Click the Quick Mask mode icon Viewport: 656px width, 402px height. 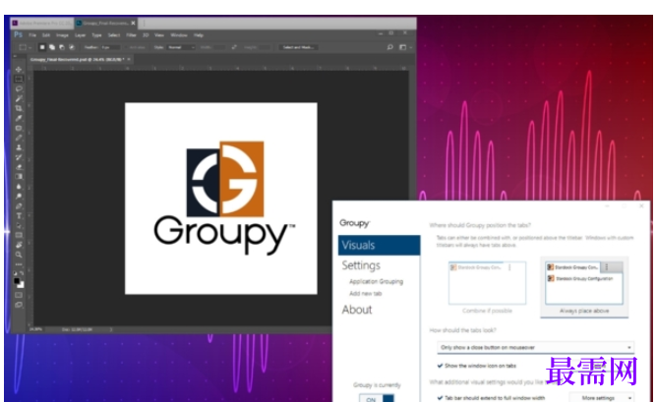(x=19, y=295)
